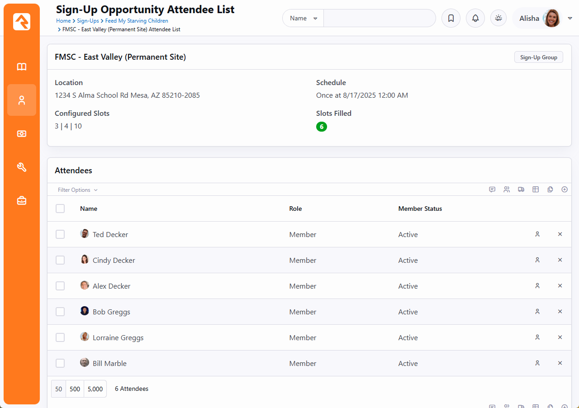
Task: Click the search text input field
Action: [379, 19]
